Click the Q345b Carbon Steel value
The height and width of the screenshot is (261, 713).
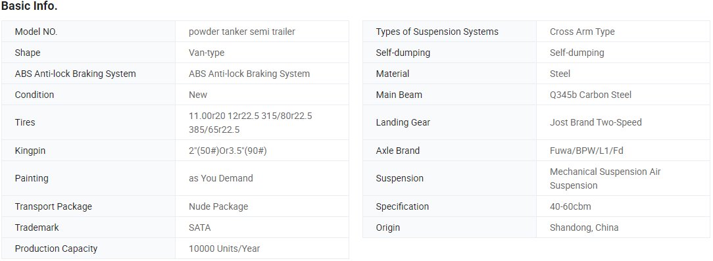point(591,95)
